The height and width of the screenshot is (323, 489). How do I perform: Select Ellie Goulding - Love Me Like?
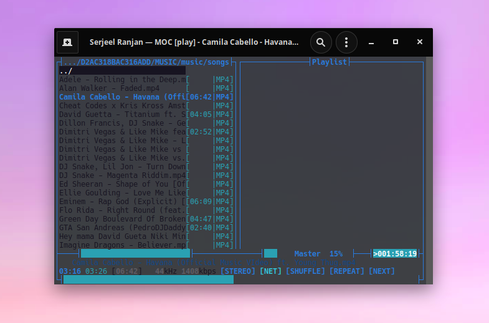146,193
